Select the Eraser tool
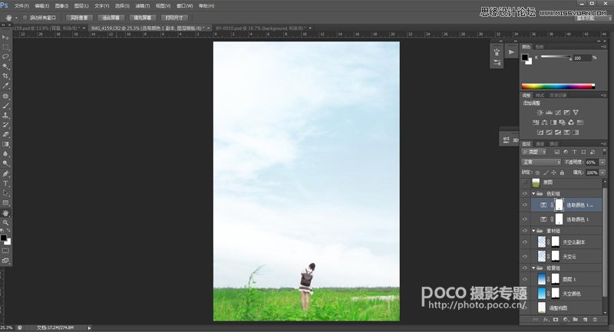Viewport: 614px width, 332px height. coord(5,134)
